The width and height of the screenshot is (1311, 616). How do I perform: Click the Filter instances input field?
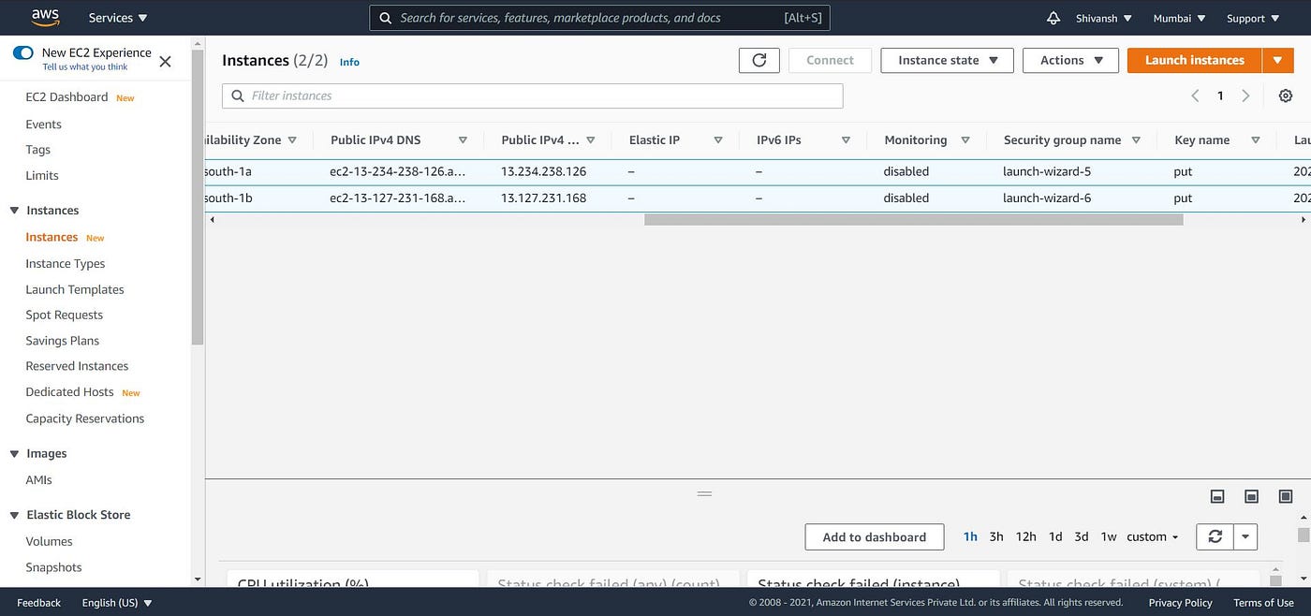pyautogui.click(x=532, y=95)
